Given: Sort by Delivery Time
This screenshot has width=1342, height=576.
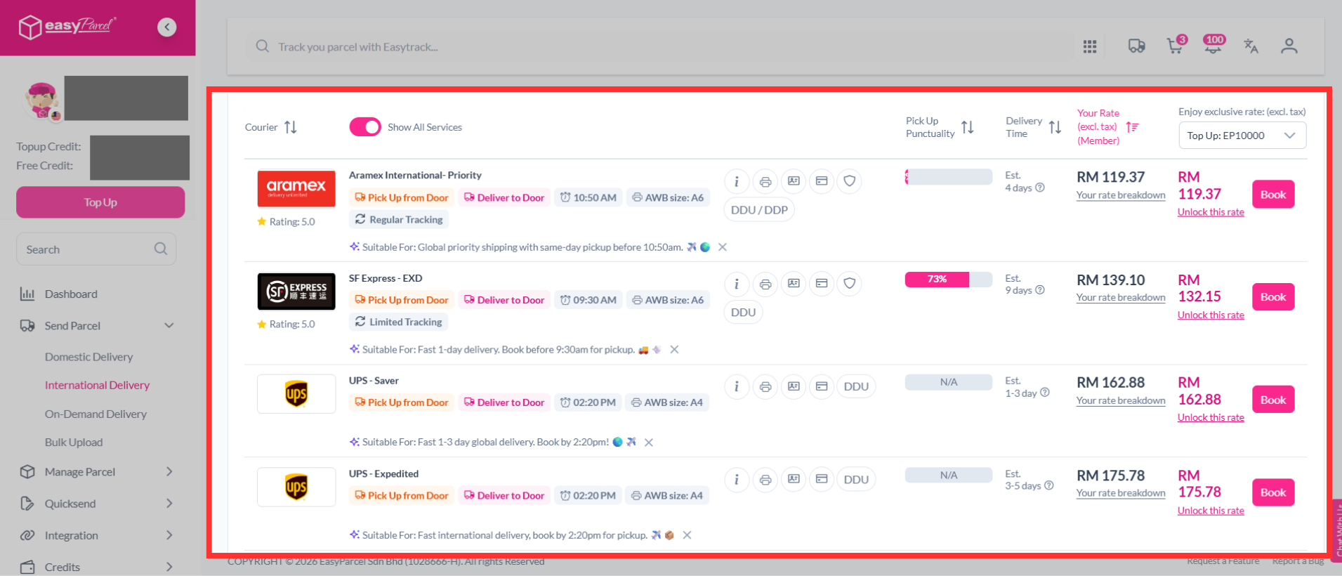Looking at the screenshot, I should [1055, 127].
